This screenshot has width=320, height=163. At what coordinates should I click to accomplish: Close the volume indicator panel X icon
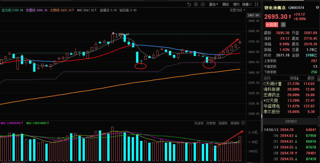[x=243, y=123]
